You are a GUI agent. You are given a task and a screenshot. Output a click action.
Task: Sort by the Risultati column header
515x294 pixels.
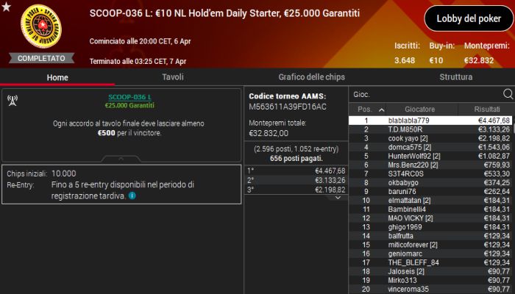point(487,110)
